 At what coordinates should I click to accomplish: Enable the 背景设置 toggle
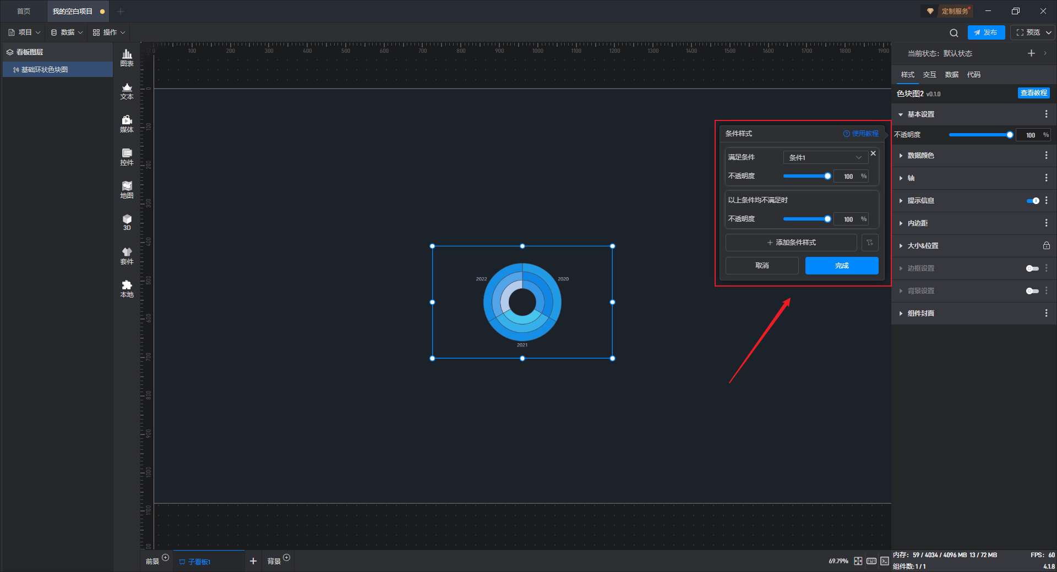[x=1032, y=291]
